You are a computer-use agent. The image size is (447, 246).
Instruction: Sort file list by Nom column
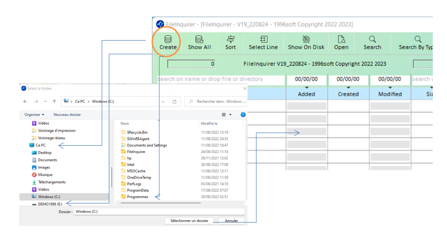(x=125, y=123)
